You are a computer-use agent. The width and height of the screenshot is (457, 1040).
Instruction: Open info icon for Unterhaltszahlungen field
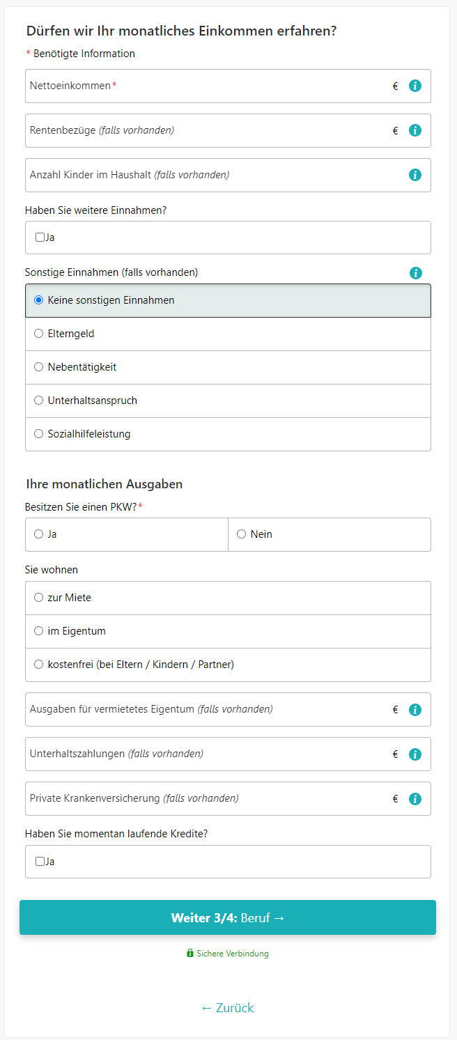[x=415, y=754]
